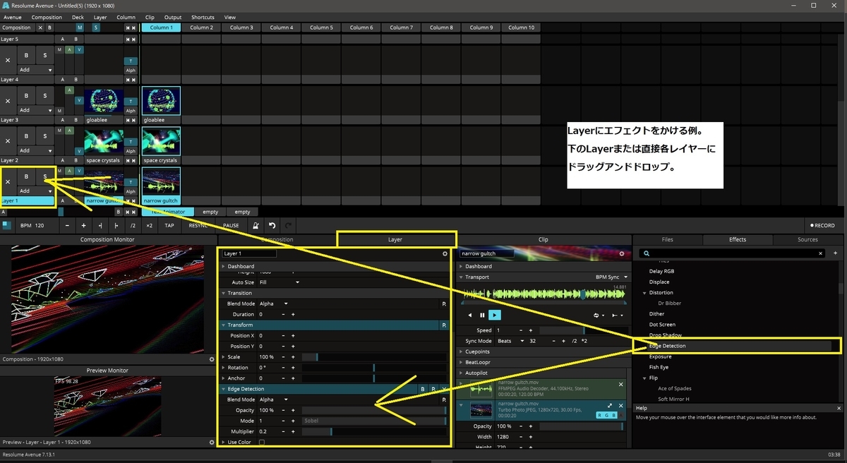Remove the FFMPEG audio track with X
Viewport: 847px width, 463px height.
pos(621,385)
